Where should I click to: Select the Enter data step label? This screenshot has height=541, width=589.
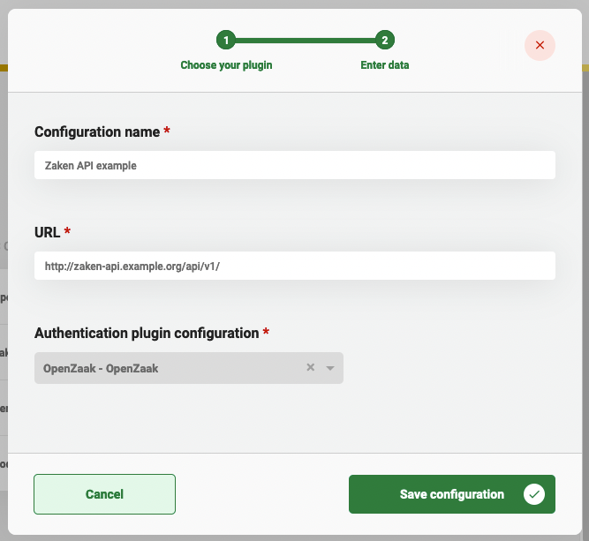(385, 65)
